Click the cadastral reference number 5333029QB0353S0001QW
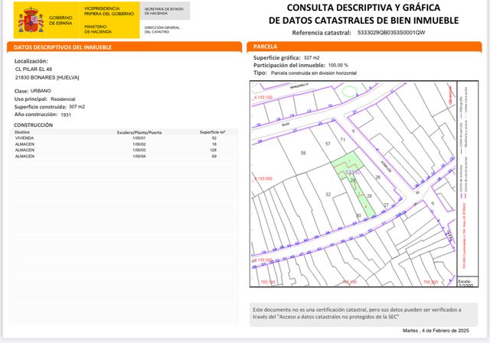Screen dimensions: 490x343 pos(390,33)
